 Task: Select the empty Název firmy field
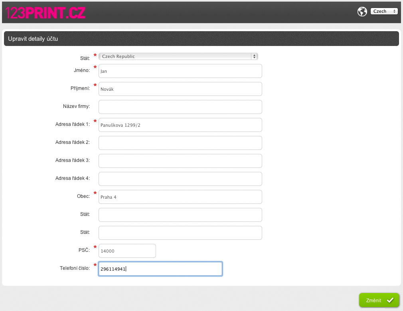[180, 107]
